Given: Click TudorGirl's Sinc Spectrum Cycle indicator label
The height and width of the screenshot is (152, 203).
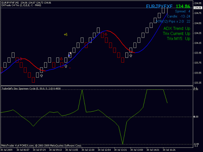Looking at the screenshot, I should click(31, 88).
